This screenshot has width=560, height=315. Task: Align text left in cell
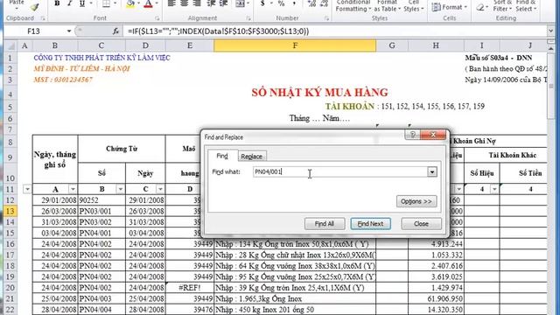pyautogui.click(x=171, y=3)
